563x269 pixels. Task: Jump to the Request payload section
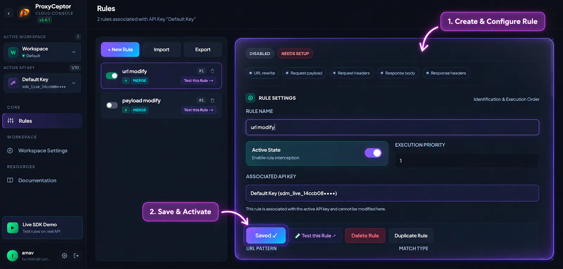304,73
